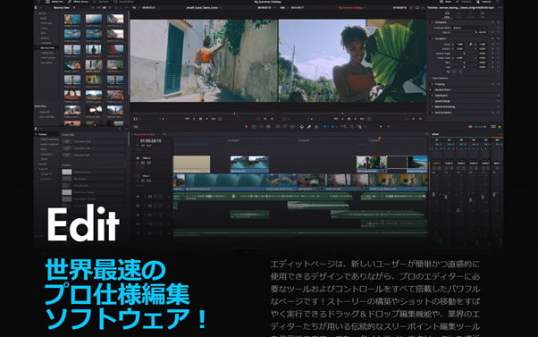Play the source viewer clip
The width and height of the screenshot is (538, 337).
(206, 119)
